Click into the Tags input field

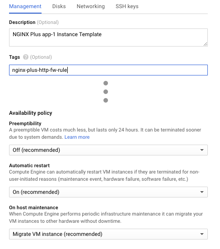click(108, 70)
